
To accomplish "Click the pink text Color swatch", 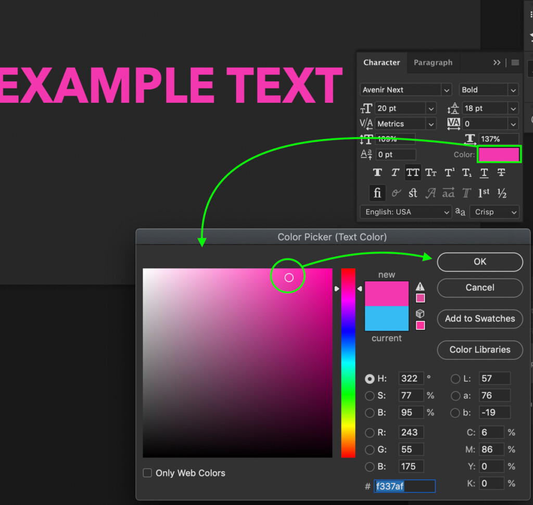I will [x=498, y=154].
